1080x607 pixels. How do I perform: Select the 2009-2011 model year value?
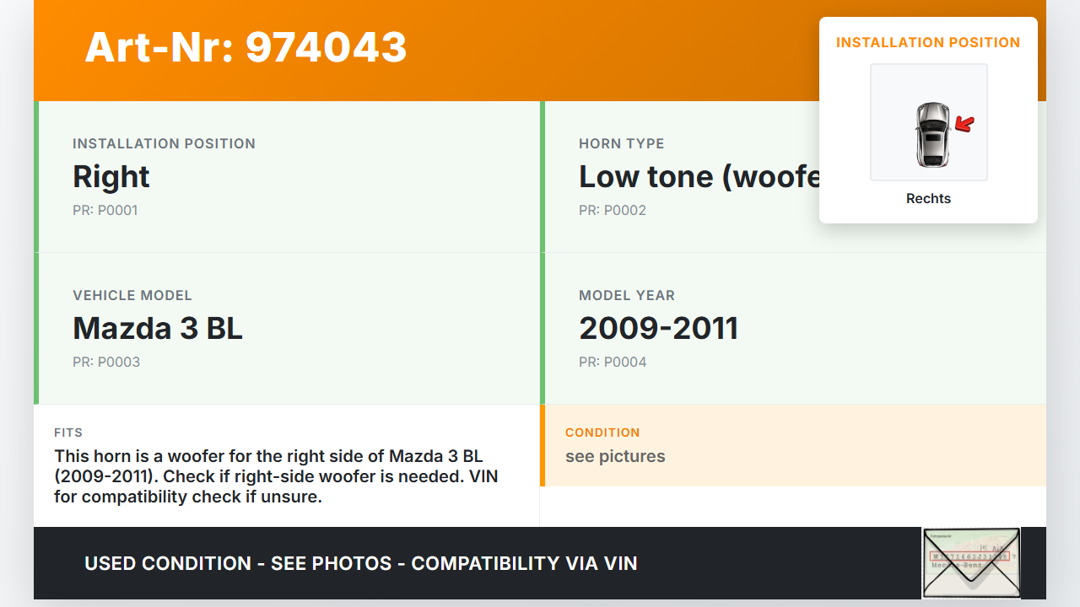click(x=658, y=329)
